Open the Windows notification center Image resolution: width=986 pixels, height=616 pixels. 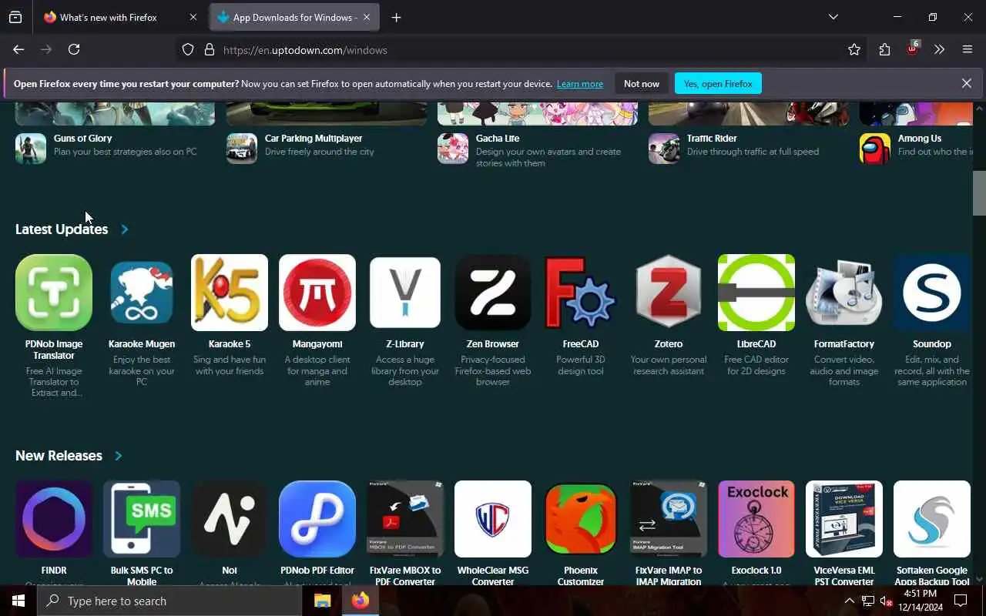961,601
